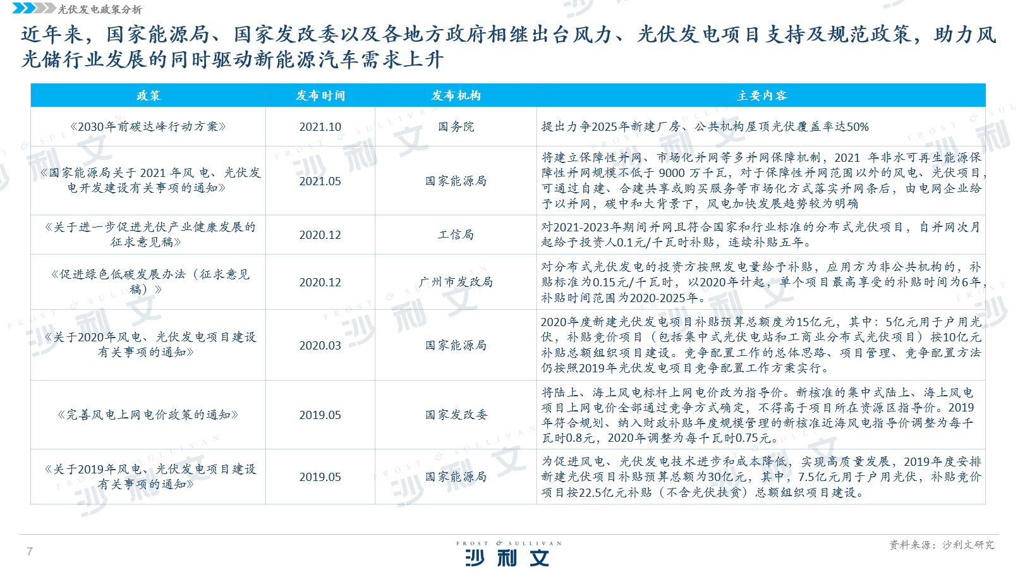Click the 发布时间 column header
1018x572 pixels.
click(320, 95)
